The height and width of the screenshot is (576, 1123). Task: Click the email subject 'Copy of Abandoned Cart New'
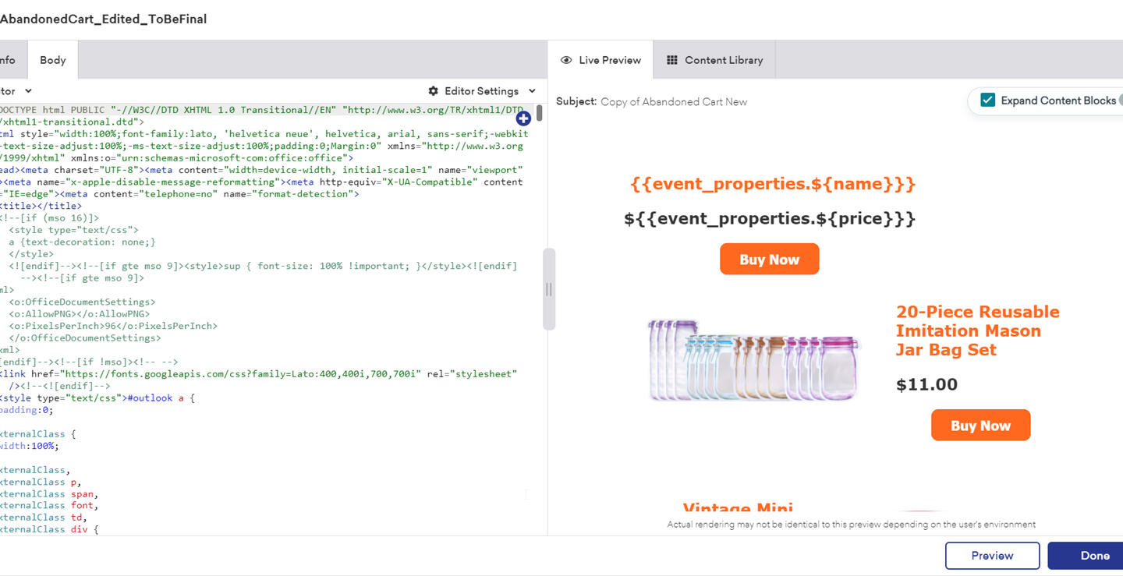pos(674,101)
